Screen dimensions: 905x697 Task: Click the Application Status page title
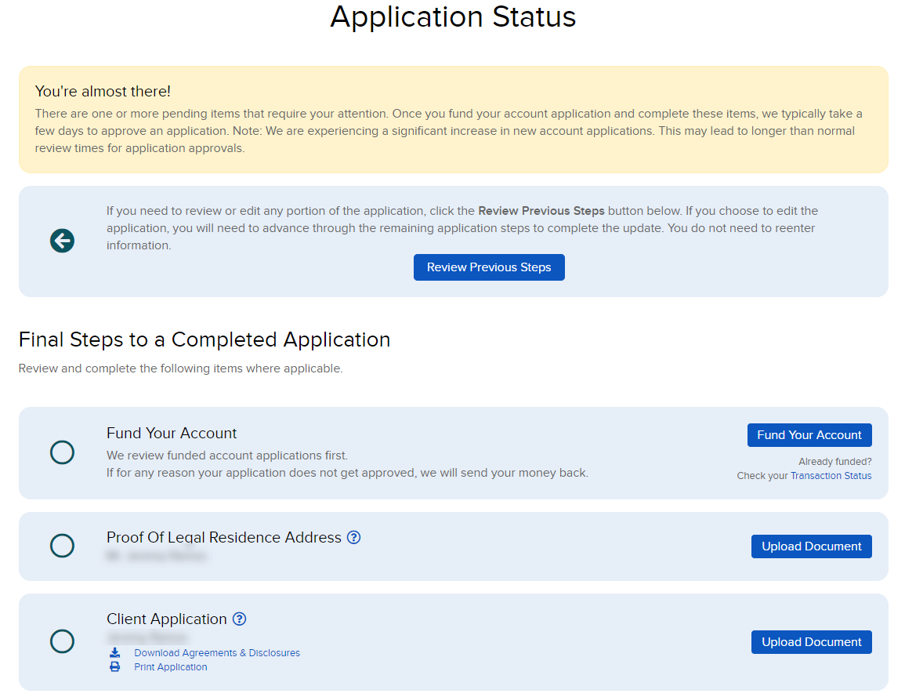(x=452, y=16)
